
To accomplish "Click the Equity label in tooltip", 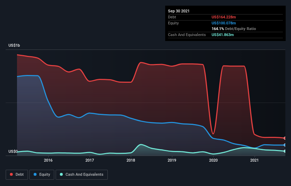I will click(173, 23).
